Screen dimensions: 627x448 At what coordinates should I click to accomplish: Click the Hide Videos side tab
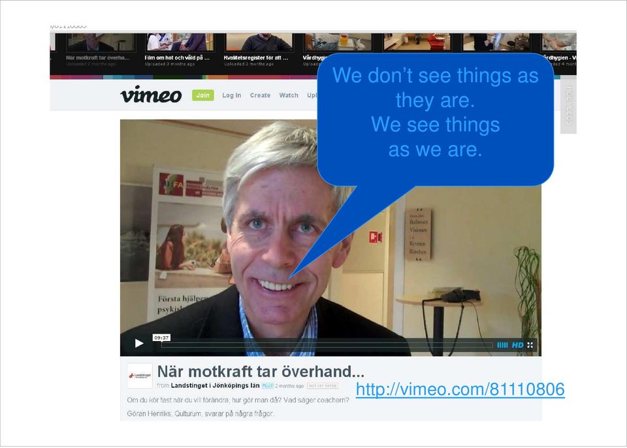[568, 106]
